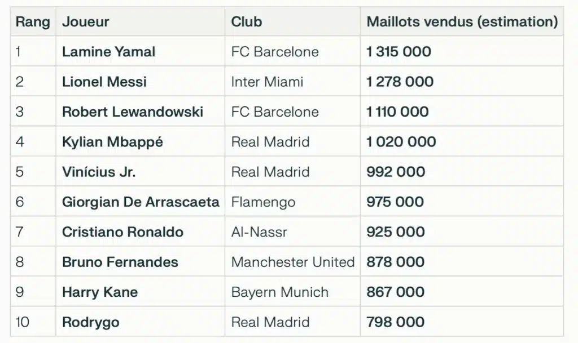Click the Inter Miami club cell
The image size is (578, 343).
[267, 82]
